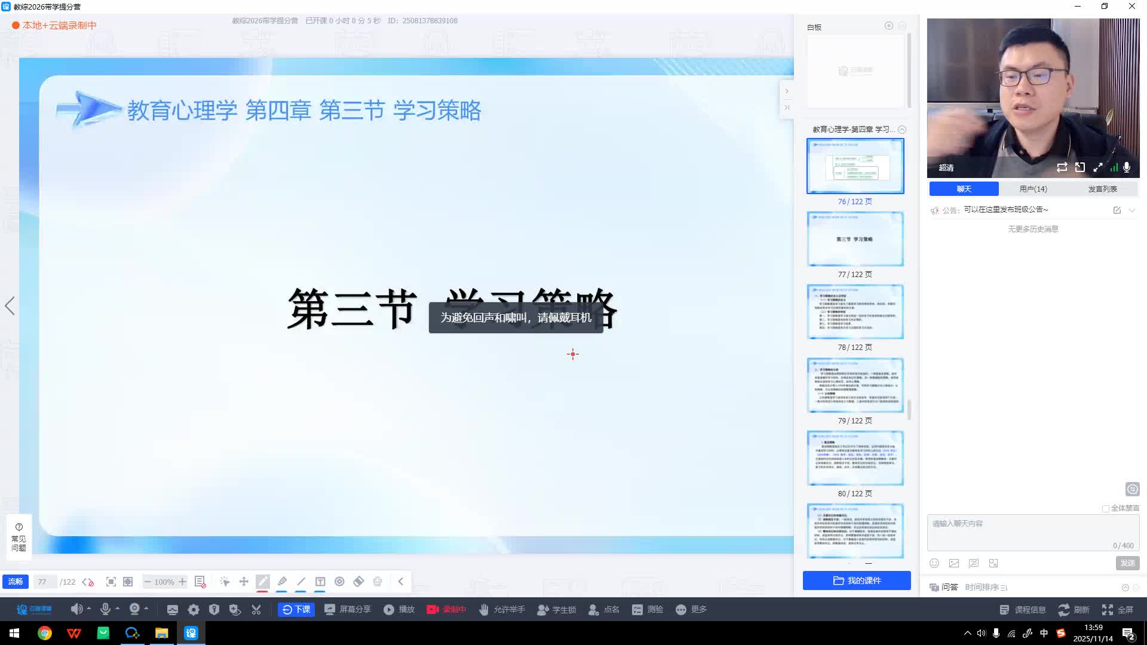
Task: Toggle 允许举手 raise-hand permission
Action: coord(502,609)
